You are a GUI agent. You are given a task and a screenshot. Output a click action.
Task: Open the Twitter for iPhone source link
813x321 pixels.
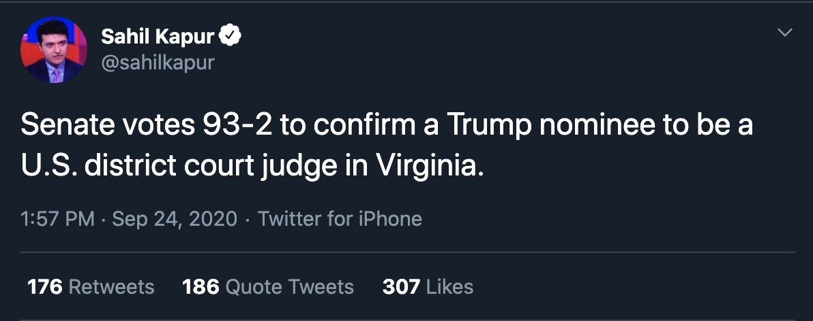[x=340, y=219]
